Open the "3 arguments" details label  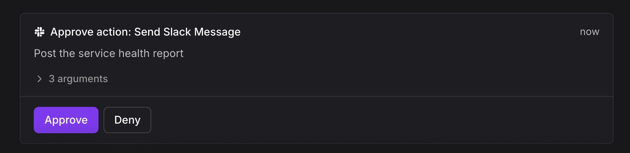[x=78, y=79]
